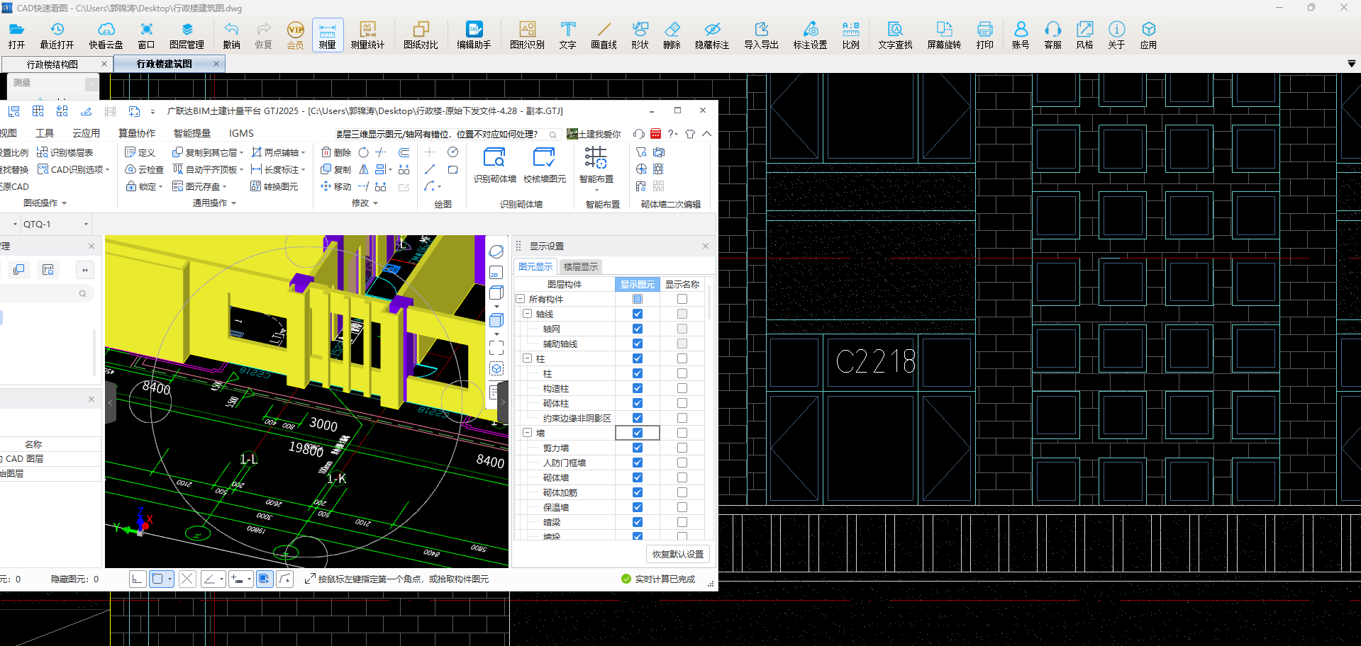Open 图纸对比 drawing comparison
Viewport: 1361px width, 646px height.
click(421, 35)
